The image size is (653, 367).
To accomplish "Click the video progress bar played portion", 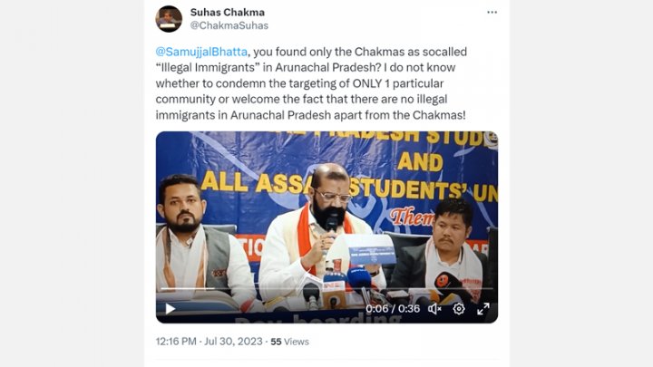I will tap(188, 288).
